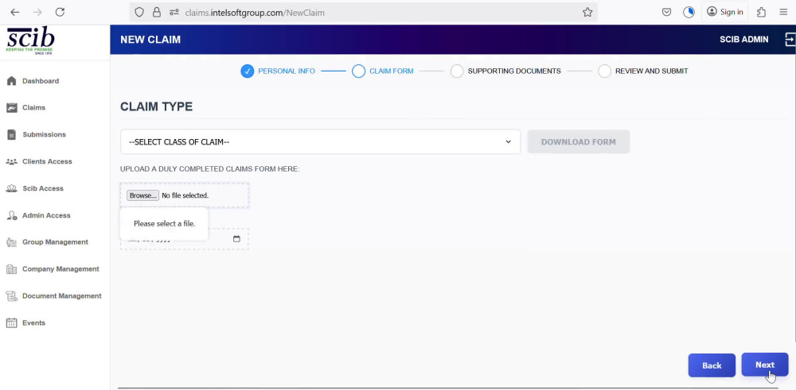This screenshot has height=390, width=796.
Task: Click the Next button
Action: 764,365
